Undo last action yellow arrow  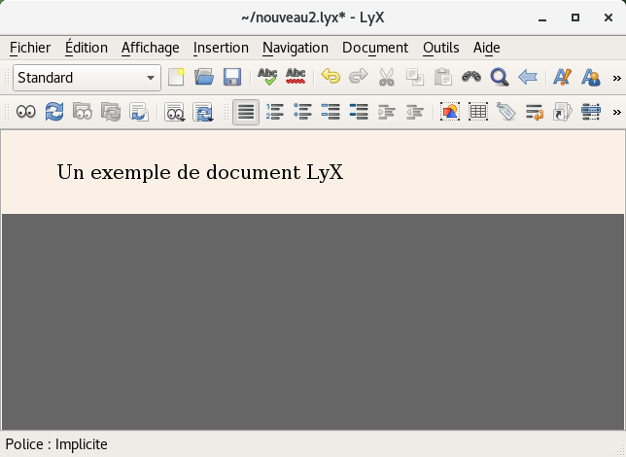330,77
